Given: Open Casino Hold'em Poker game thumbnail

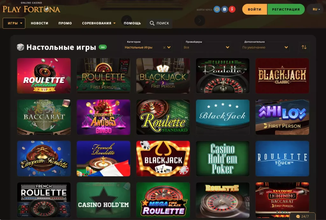Looking at the screenshot, I should pyautogui.click(x=223, y=159).
